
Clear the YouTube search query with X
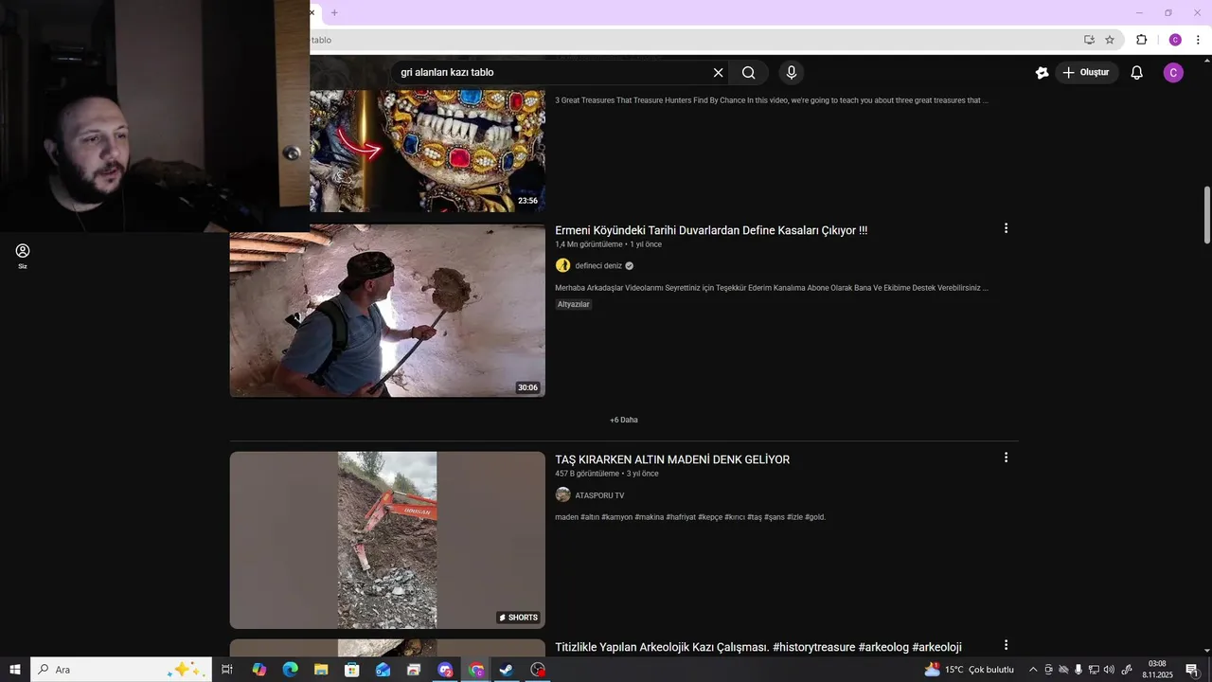point(718,73)
